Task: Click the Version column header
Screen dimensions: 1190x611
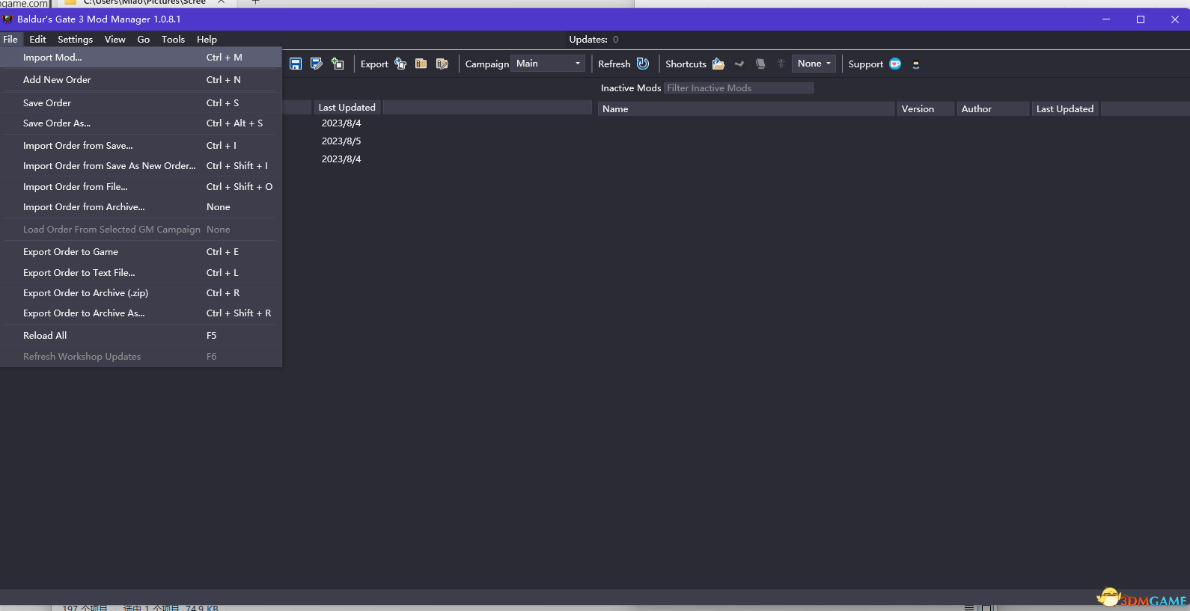Action: click(x=918, y=109)
